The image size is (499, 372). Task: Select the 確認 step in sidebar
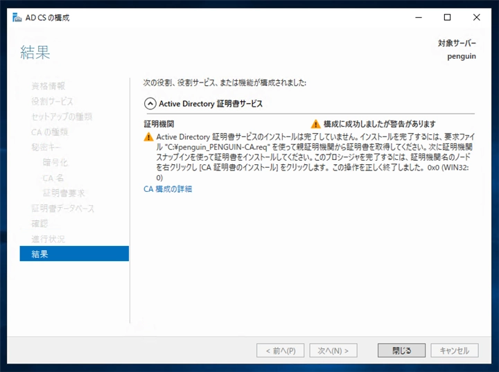point(40,223)
